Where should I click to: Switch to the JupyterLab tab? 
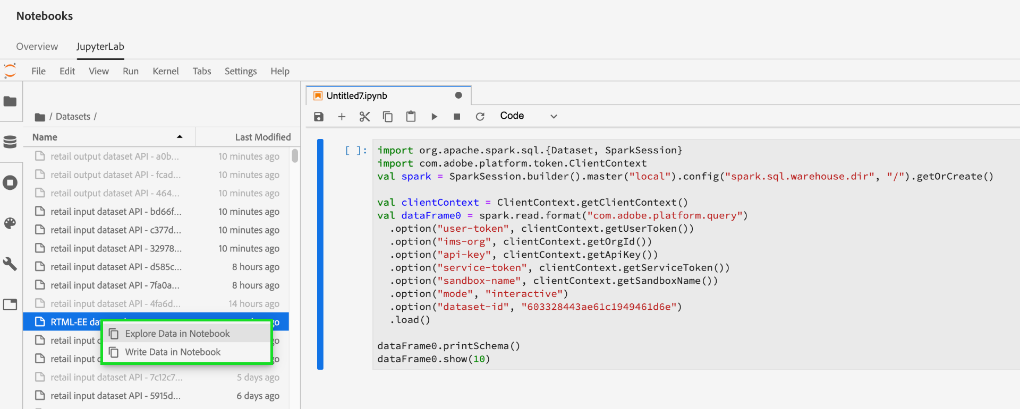coord(100,47)
